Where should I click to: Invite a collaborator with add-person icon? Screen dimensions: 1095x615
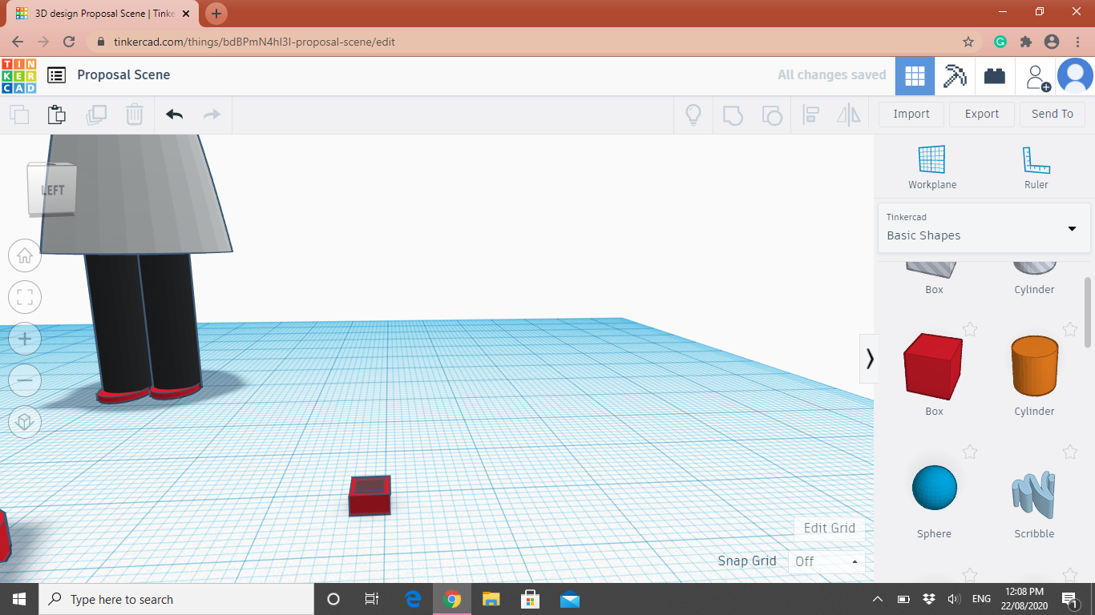point(1037,78)
